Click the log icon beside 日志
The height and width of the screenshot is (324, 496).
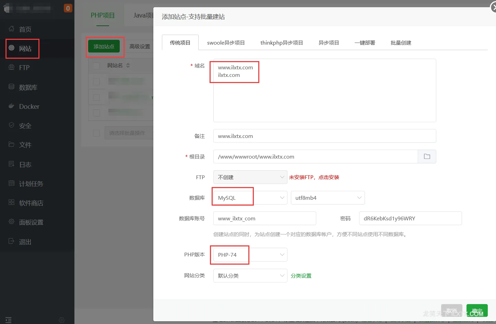tap(11, 164)
